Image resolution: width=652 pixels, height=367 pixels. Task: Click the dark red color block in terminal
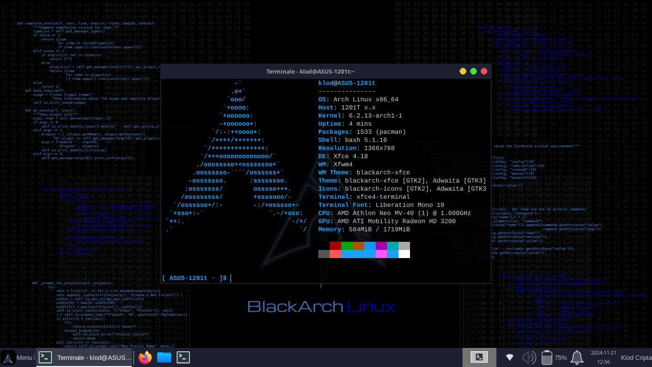point(336,246)
